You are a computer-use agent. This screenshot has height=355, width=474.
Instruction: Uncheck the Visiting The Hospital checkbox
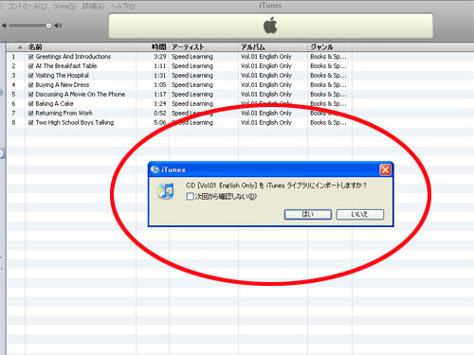point(31,76)
